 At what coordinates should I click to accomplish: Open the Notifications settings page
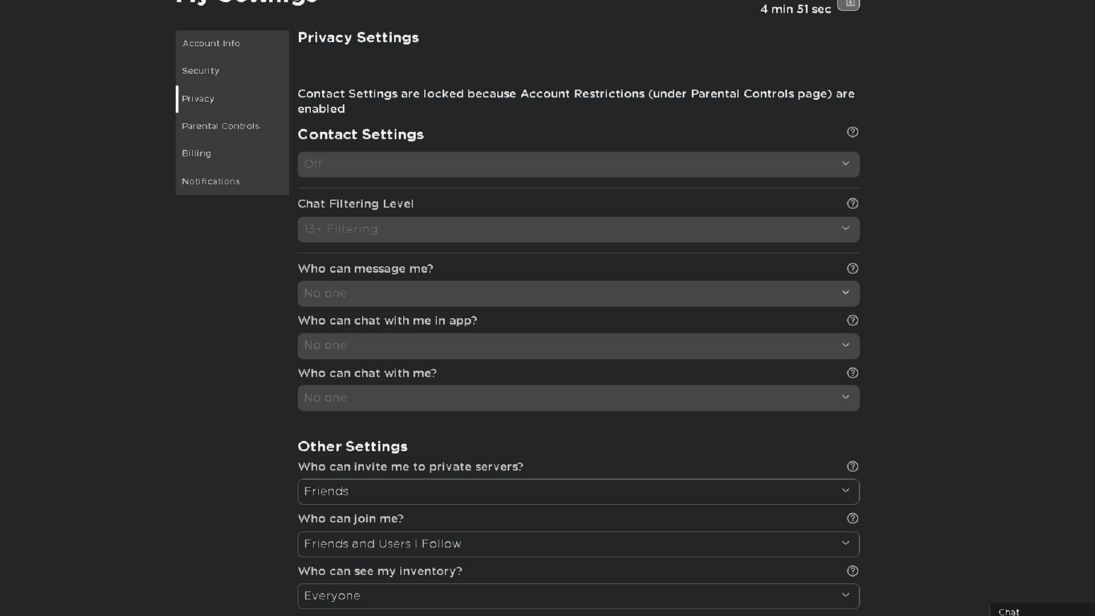tap(210, 180)
